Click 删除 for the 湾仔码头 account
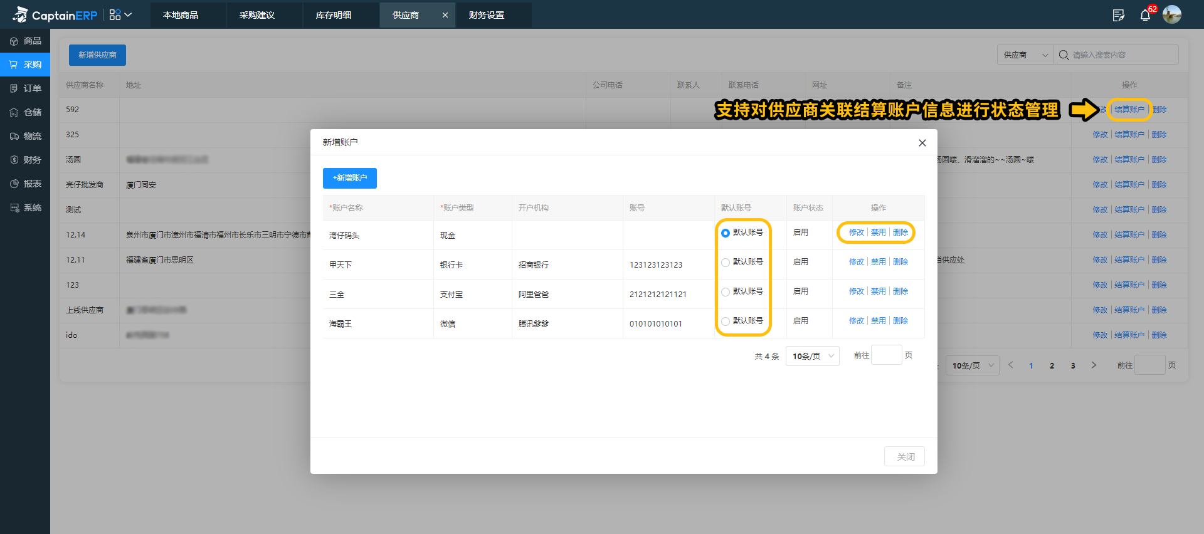This screenshot has height=534, width=1204. [x=900, y=233]
